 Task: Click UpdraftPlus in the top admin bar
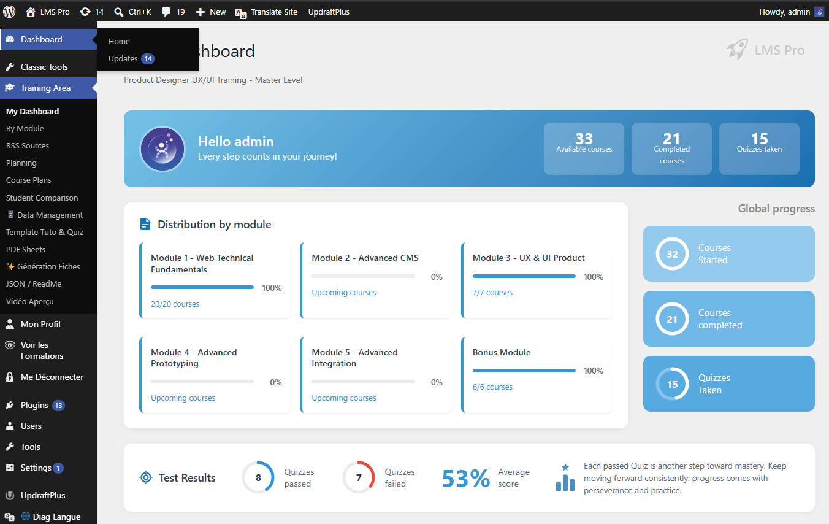[329, 12]
